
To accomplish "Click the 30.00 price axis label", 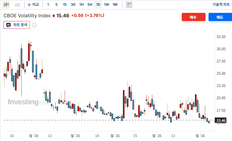I will coord(221,49).
